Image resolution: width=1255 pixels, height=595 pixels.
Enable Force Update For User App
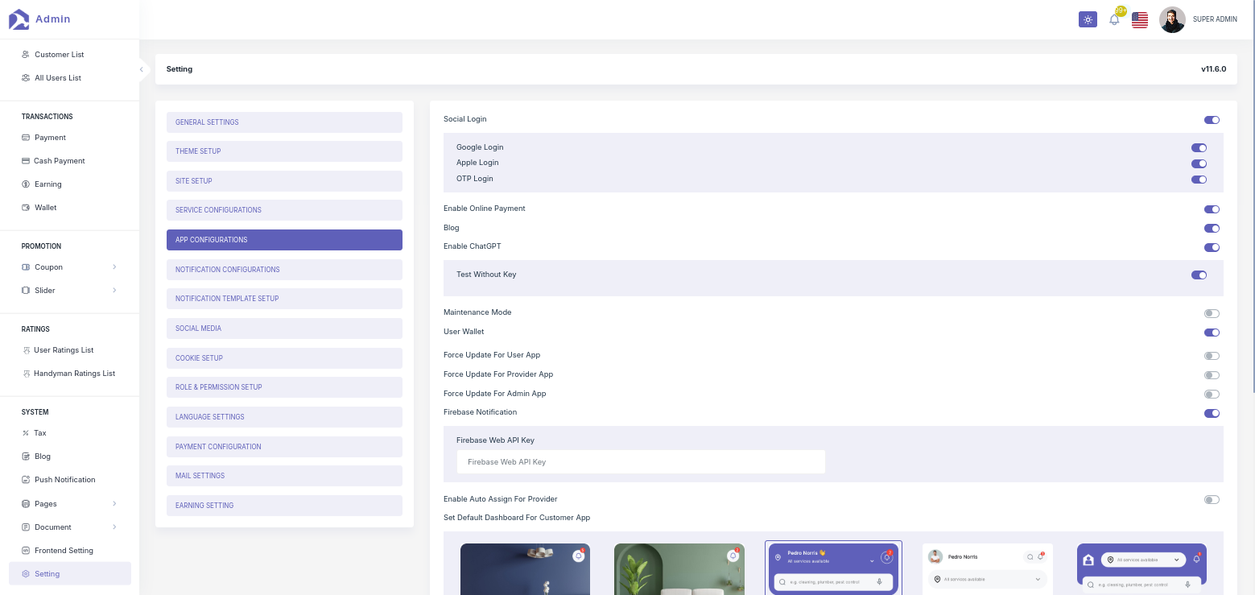1212,356
